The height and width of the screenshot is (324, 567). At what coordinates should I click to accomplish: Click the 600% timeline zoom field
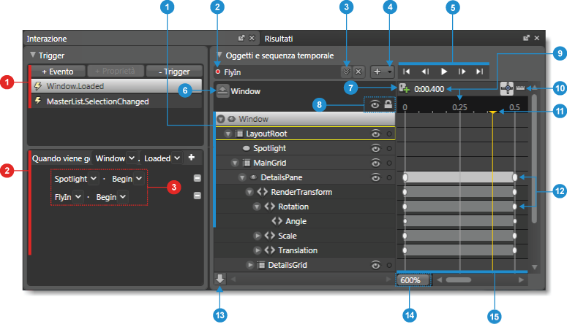click(x=413, y=280)
